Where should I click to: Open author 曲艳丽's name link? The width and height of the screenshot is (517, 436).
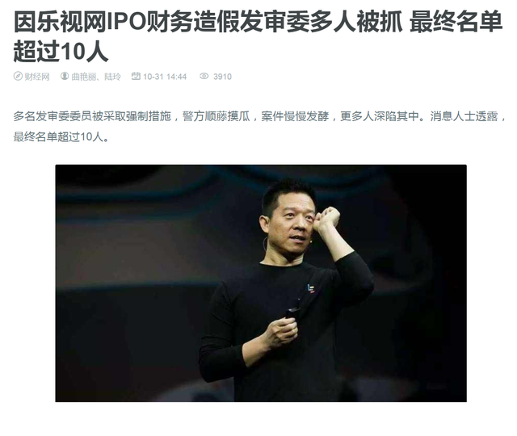tap(84, 77)
